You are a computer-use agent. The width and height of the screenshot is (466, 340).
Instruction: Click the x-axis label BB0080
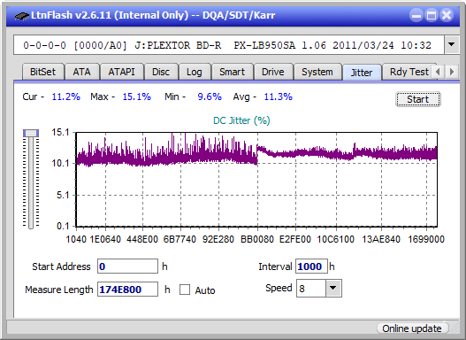257,239
